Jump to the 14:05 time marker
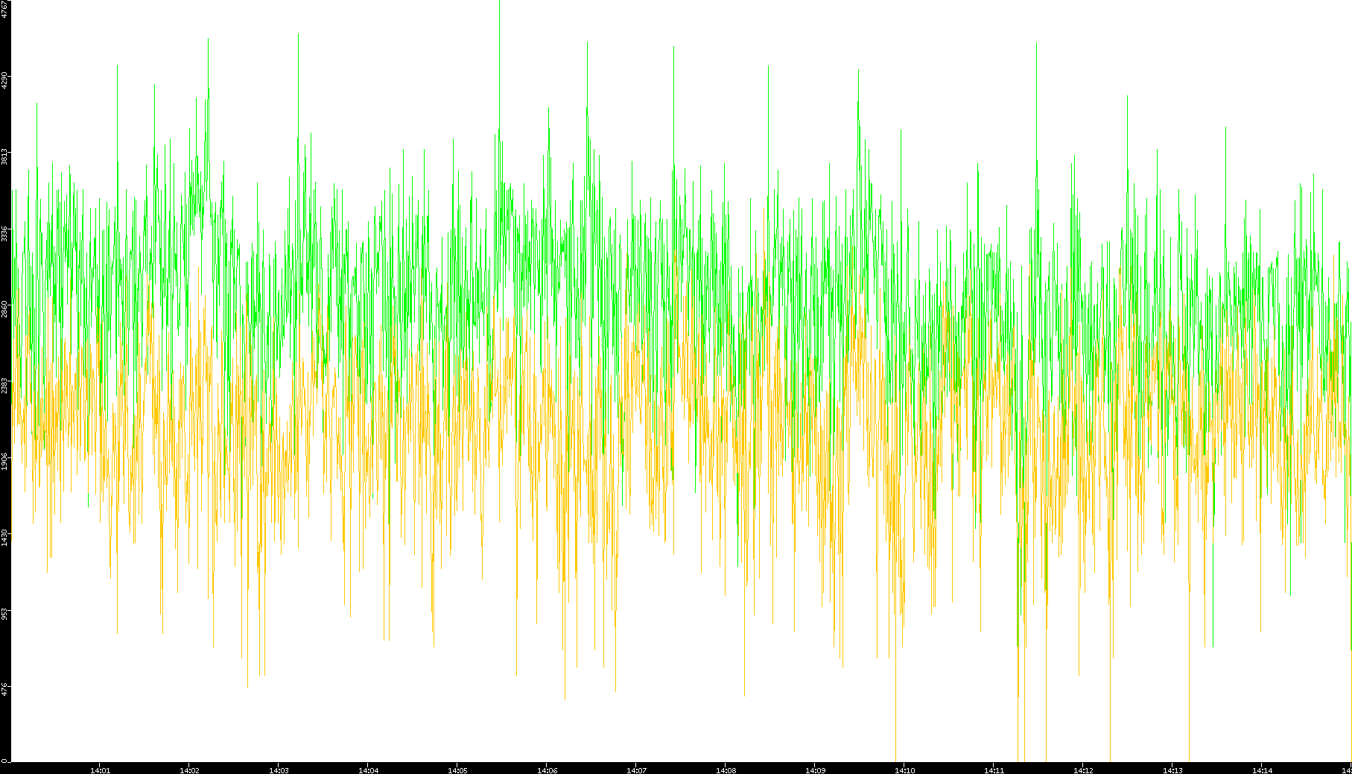Image resolution: width=1352 pixels, height=774 pixels. click(x=457, y=770)
